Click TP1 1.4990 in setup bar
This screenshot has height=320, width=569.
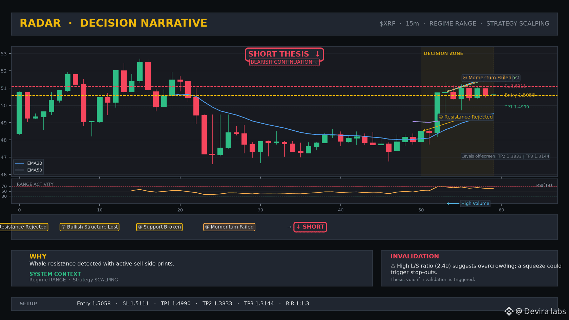point(176,303)
